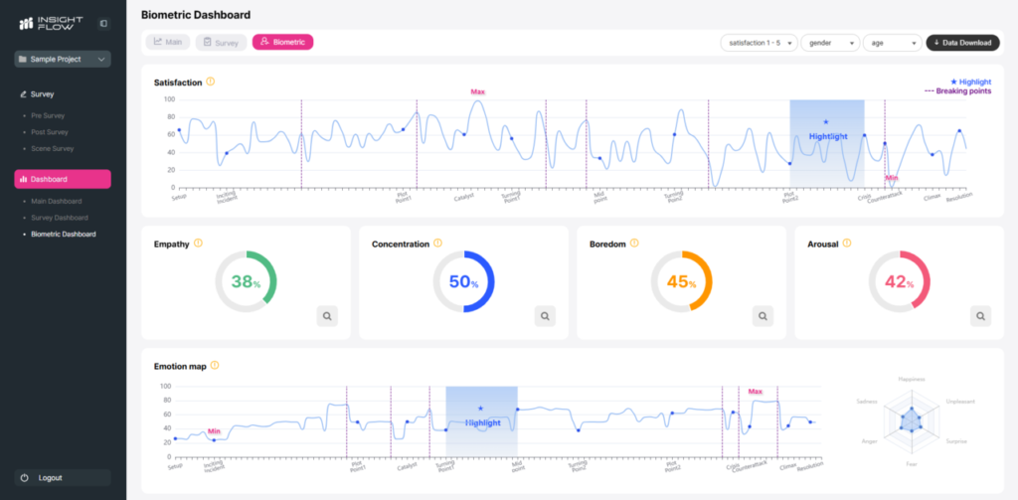The height and width of the screenshot is (500, 1018).
Task: Open the Boredom magnifier details
Action: click(763, 316)
